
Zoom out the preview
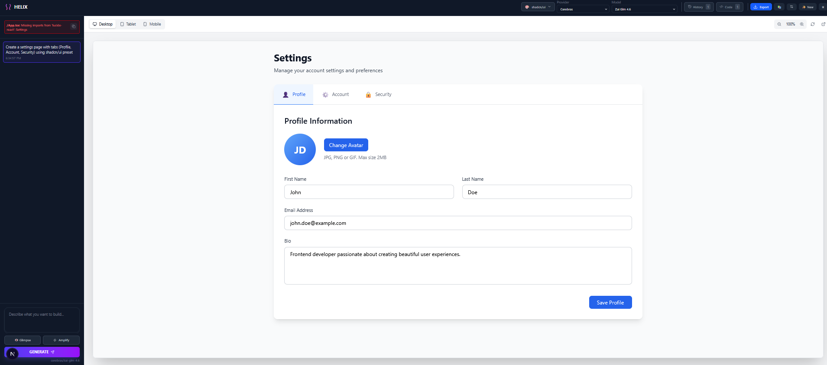point(779,24)
